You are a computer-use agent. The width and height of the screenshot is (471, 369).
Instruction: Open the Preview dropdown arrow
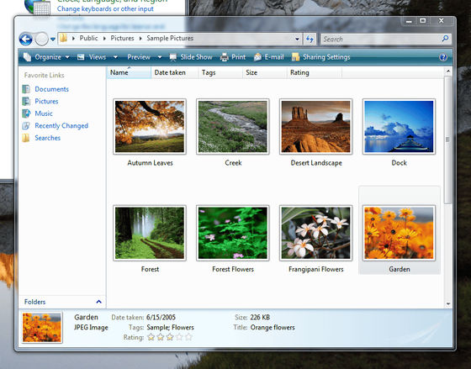pos(160,57)
